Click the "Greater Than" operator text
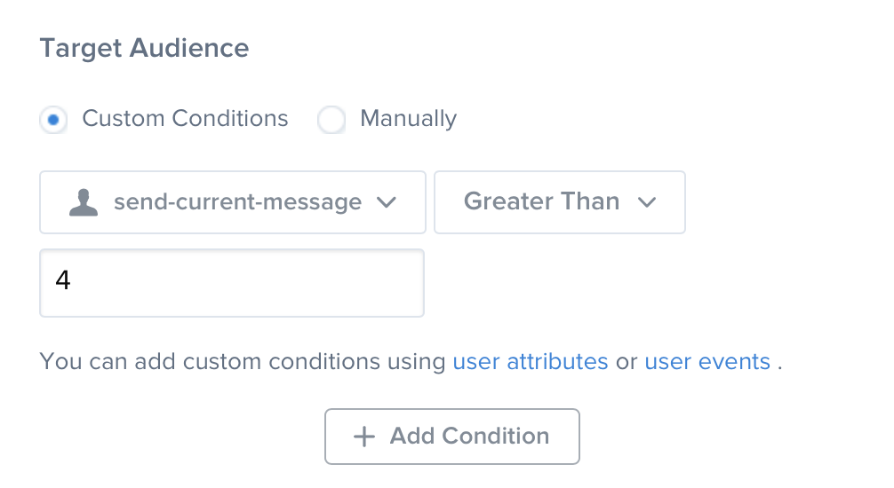Image resolution: width=894 pixels, height=488 pixels. [x=541, y=201]
